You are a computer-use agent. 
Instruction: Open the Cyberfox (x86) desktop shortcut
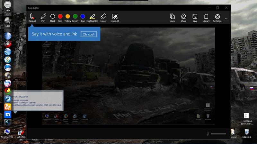(x=21, y=135)
